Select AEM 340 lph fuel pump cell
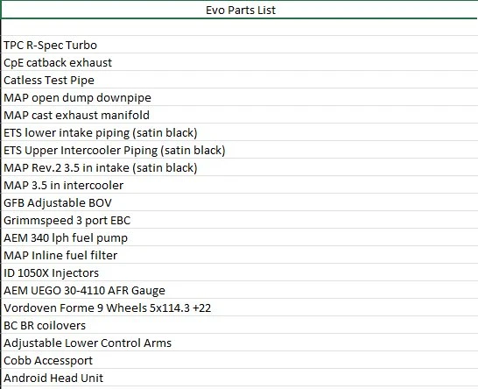The width and height of the screenshot is (478, 389). click(240, 237)
